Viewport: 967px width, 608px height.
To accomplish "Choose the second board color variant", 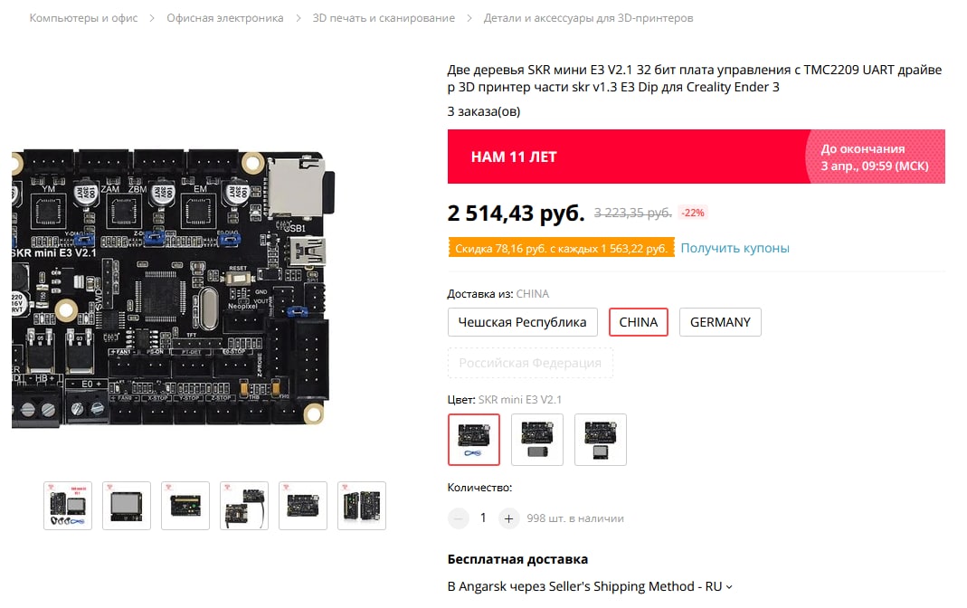I will point(537,439).
